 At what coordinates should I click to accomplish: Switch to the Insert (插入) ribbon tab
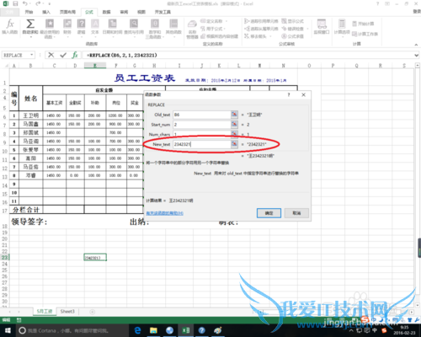[46, 12]
